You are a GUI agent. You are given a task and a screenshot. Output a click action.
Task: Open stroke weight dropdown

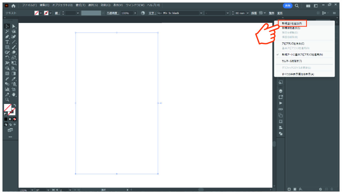click(x=77, y=13)
